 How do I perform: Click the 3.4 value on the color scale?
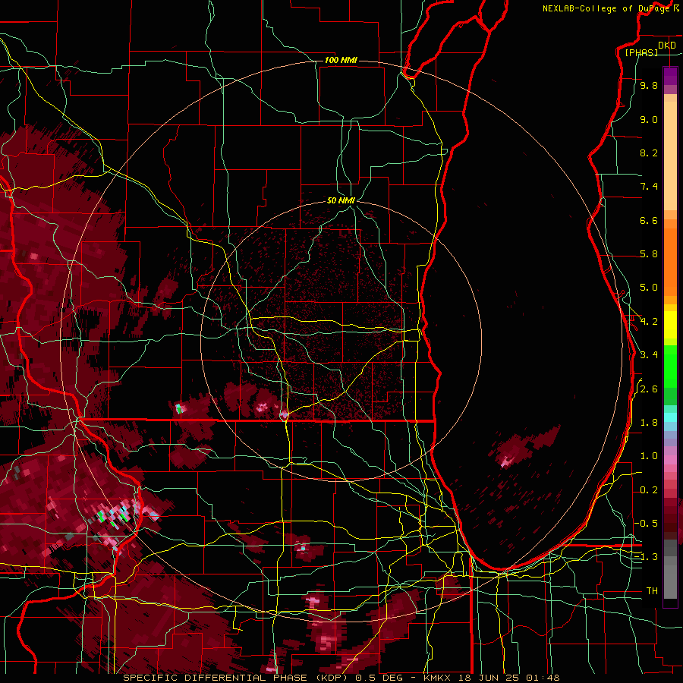(x=649, y=354)
